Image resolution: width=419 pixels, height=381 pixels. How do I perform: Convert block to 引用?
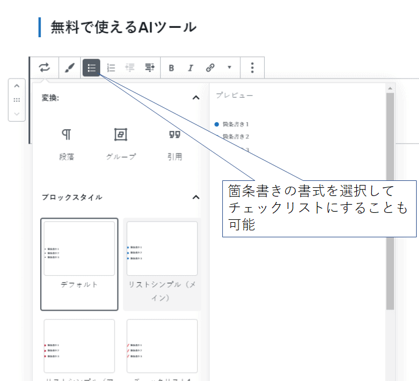click(x=175, y=144)
